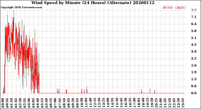Click the 12:15 time label
Viewport: 201px width, 109px height.
click(x=95, y=103)
